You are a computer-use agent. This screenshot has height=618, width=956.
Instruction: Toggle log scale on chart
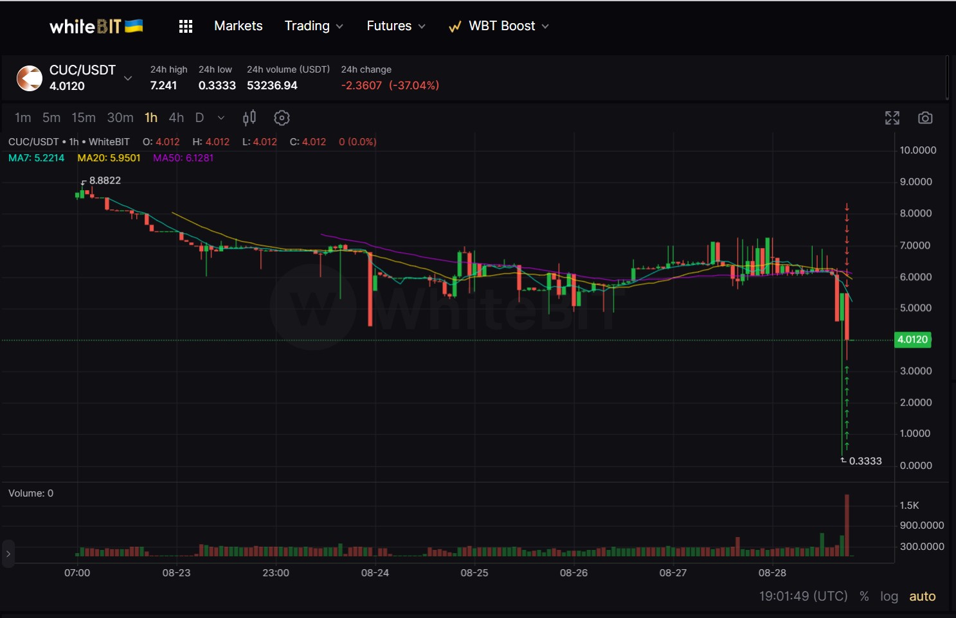[888, 596]
